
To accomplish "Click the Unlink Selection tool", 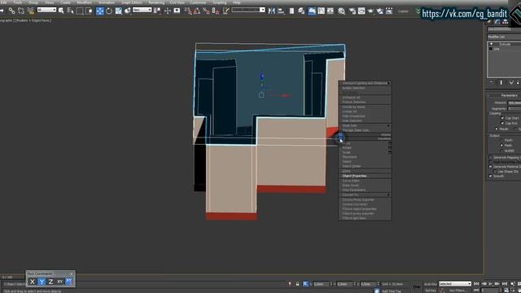I will pyautogui.click(x=21, y=11).
